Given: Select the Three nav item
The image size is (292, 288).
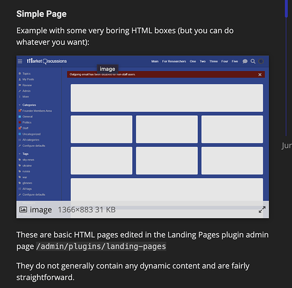Looking at the screenshot, I should 214,61.
